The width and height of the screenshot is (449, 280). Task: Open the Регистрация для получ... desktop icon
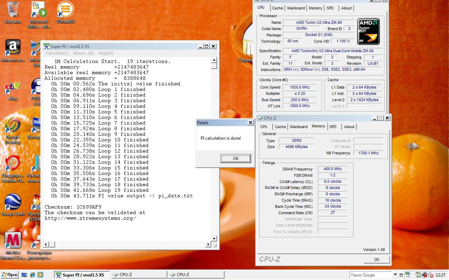click(39, 246)
